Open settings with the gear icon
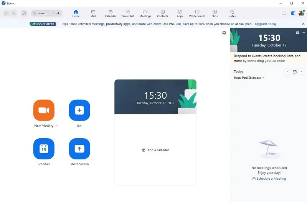The height and width of the screenshot is (202, 307). pos(224,33)
